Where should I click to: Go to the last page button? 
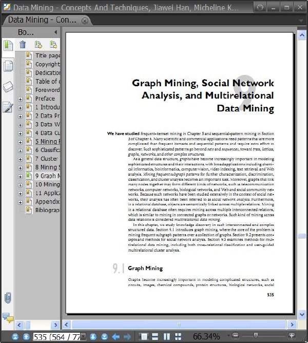(104, 336)
